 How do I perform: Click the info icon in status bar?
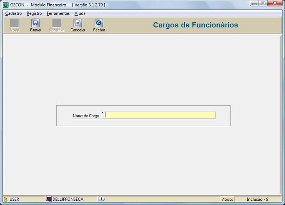pyautogui.click(x=102, y=199)
